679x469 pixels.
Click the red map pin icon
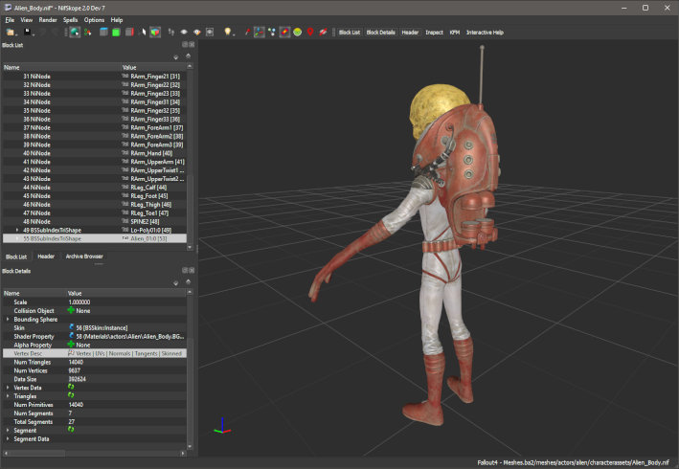coord(310,33)
